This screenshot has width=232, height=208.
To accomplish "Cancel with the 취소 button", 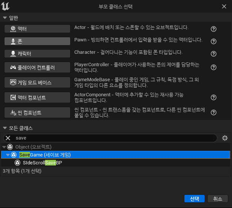I will 218,199.
